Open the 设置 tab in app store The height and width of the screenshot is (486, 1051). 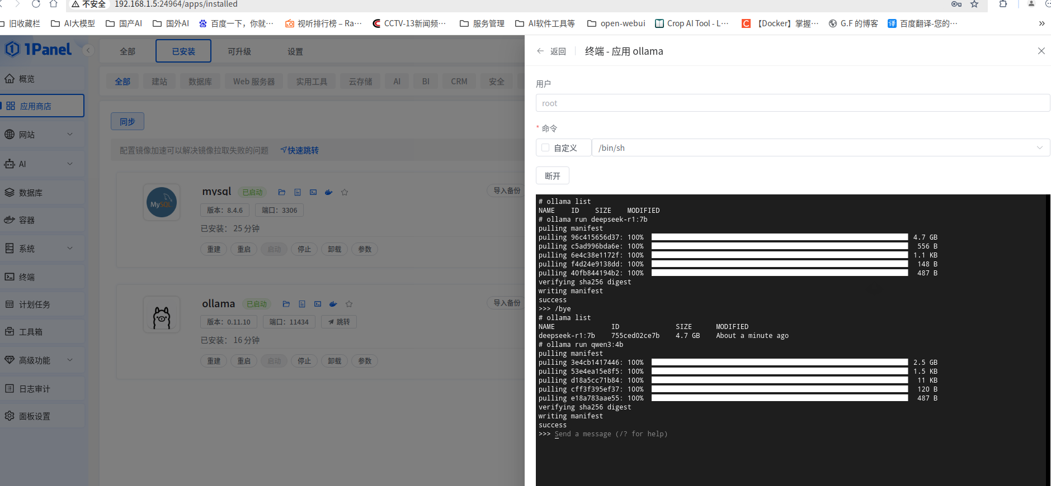pos(295,51)
